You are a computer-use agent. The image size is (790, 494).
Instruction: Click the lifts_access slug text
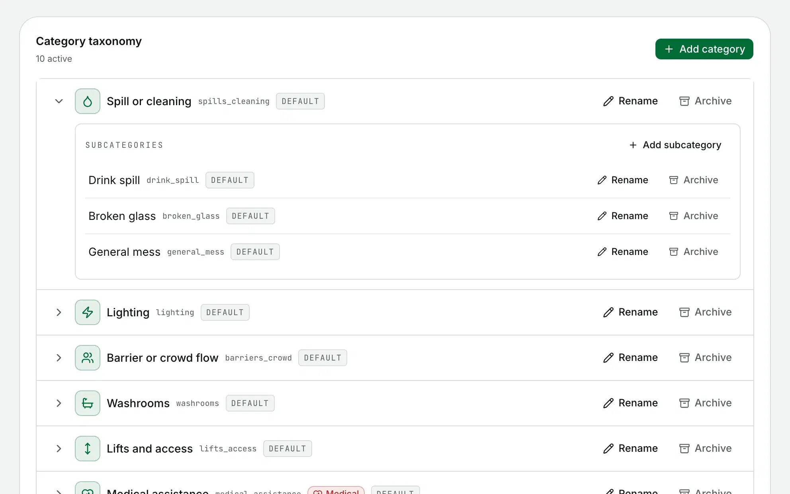(x=228, y=449)
